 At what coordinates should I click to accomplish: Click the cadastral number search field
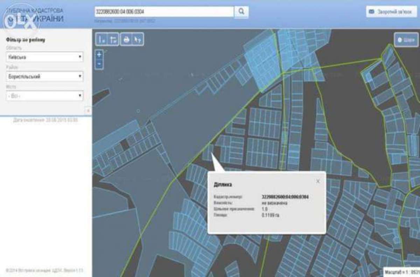pos(164,12)
